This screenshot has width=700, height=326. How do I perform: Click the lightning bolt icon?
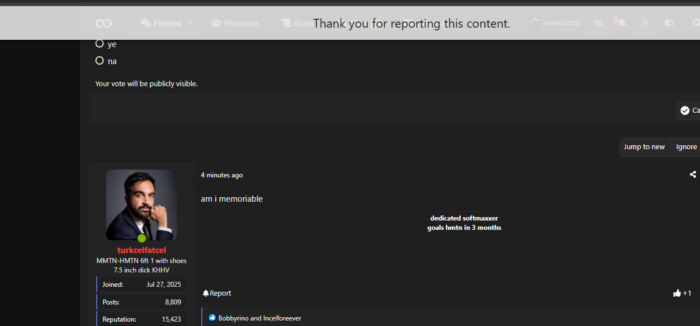tap(645, 23)
